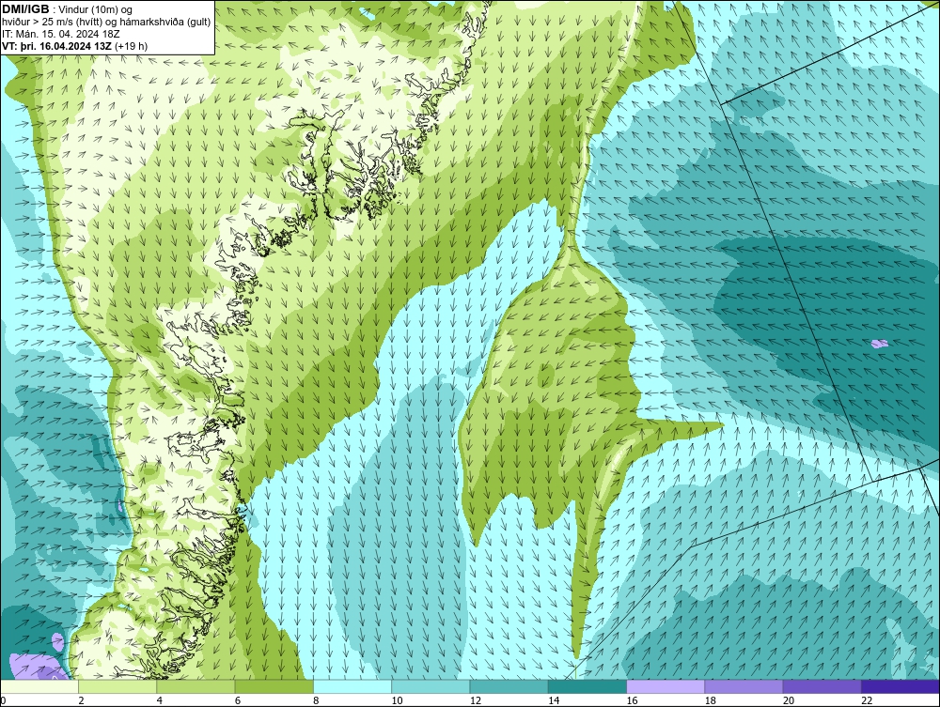Screen dimensions: 940x707
Task: Click the legend value 10
Action: point(398,701)
